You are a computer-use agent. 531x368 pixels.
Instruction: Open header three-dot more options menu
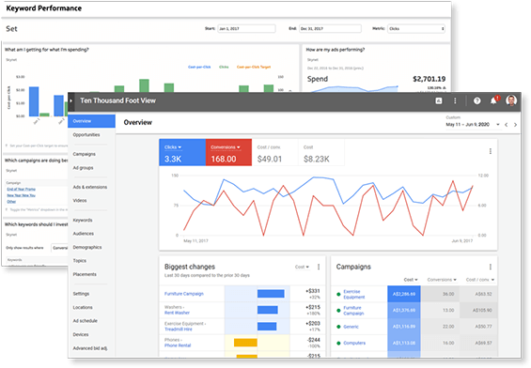click(455, 100)
